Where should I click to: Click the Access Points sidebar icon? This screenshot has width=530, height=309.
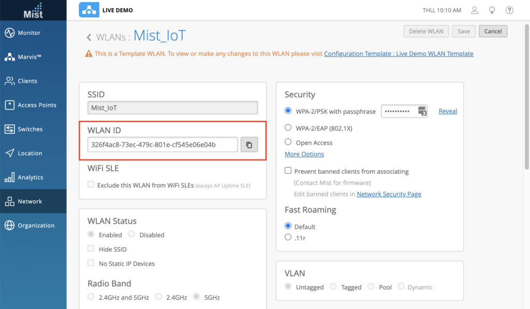pyautogui.click(x=9, y=105)
